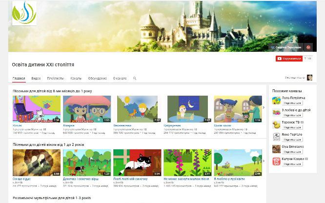
Task: Open the Google+ icon on banner
Action: click(308, 47)
